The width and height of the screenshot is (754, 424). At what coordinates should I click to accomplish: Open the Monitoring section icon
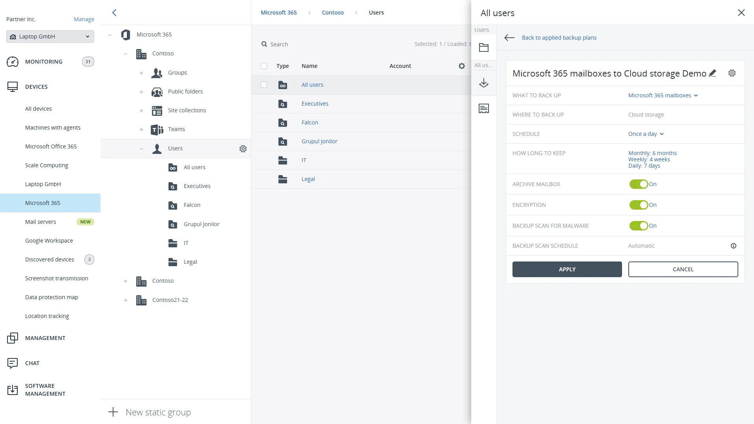pyautogui.click(x=13, y=62)
